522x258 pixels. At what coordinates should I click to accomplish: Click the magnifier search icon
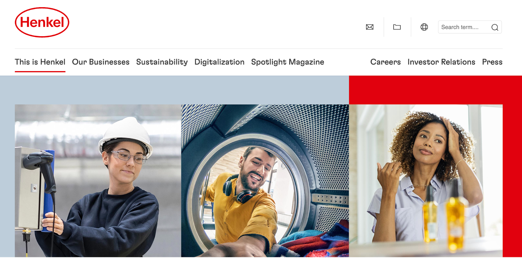(x=495, y=27)
